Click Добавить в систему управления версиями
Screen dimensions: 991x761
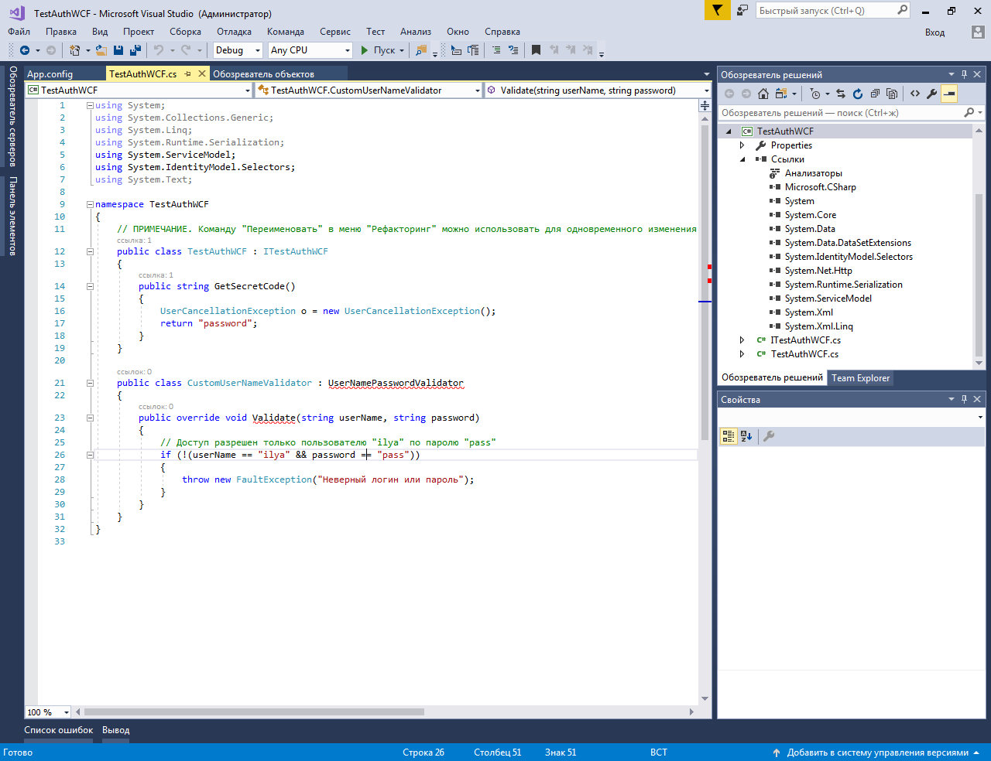click(877, 752)
